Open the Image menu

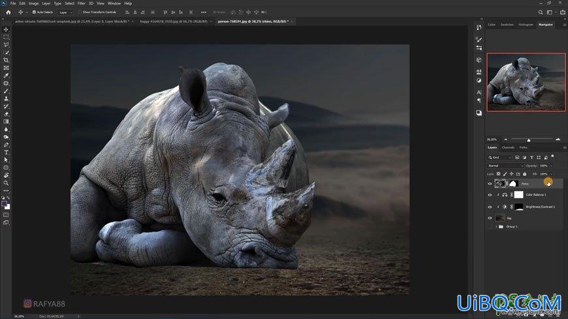tap(33, 3)
